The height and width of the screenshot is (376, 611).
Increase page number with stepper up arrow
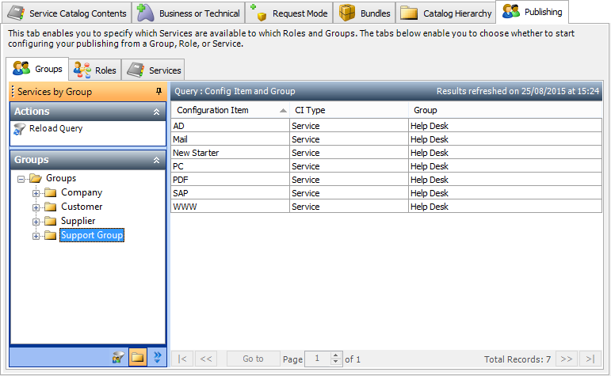click(335, 355)
